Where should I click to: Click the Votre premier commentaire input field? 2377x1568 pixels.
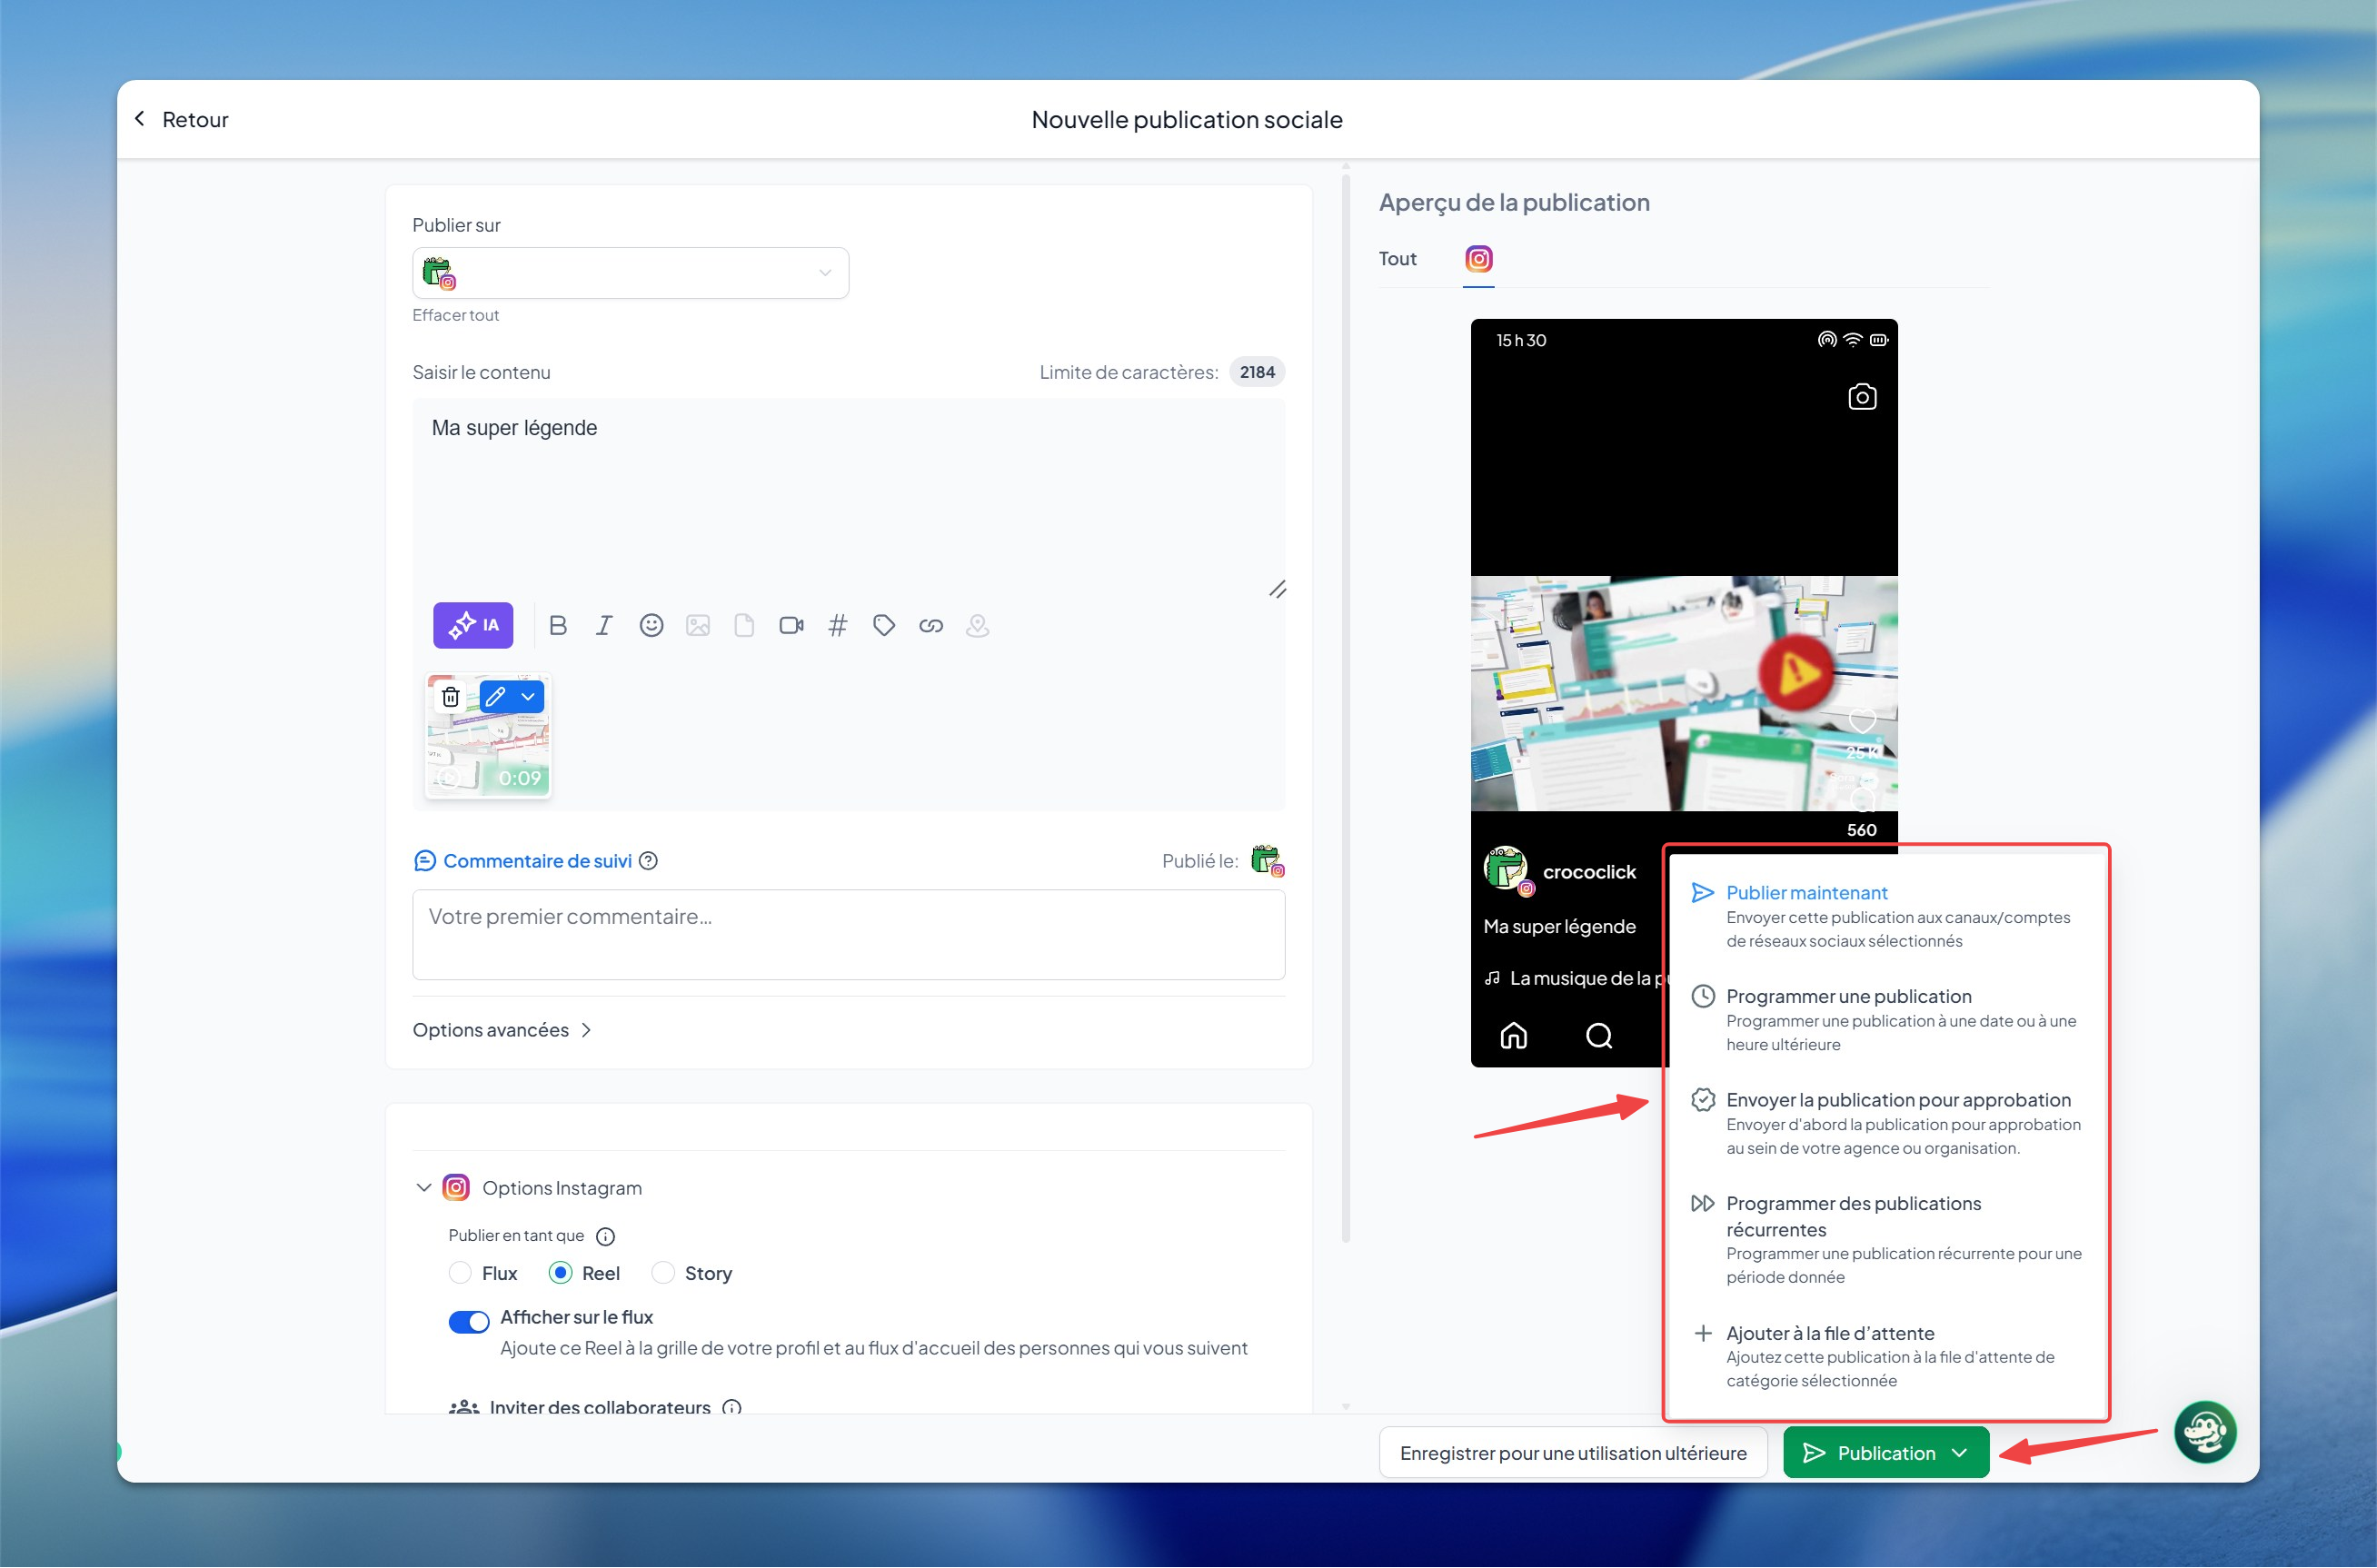pyautogui.click(x=849, y=934)
